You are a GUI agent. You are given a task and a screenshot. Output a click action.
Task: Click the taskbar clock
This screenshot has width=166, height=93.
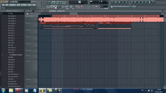pos(159,91)
